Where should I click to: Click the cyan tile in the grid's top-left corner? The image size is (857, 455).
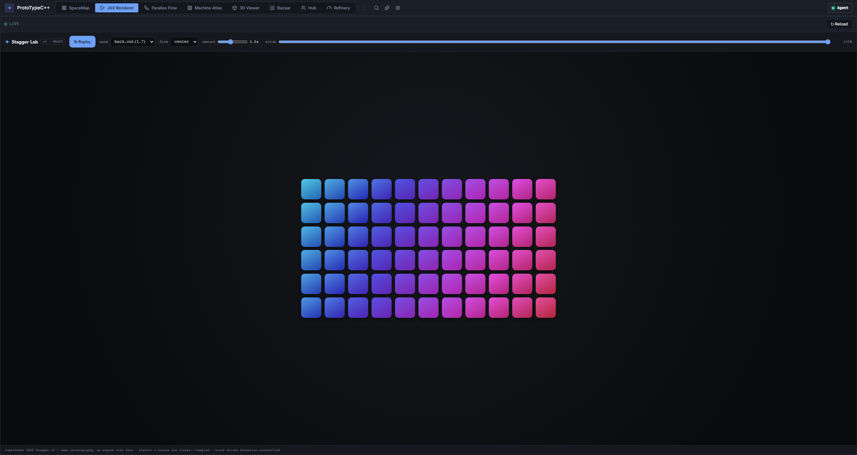(311, 189)
